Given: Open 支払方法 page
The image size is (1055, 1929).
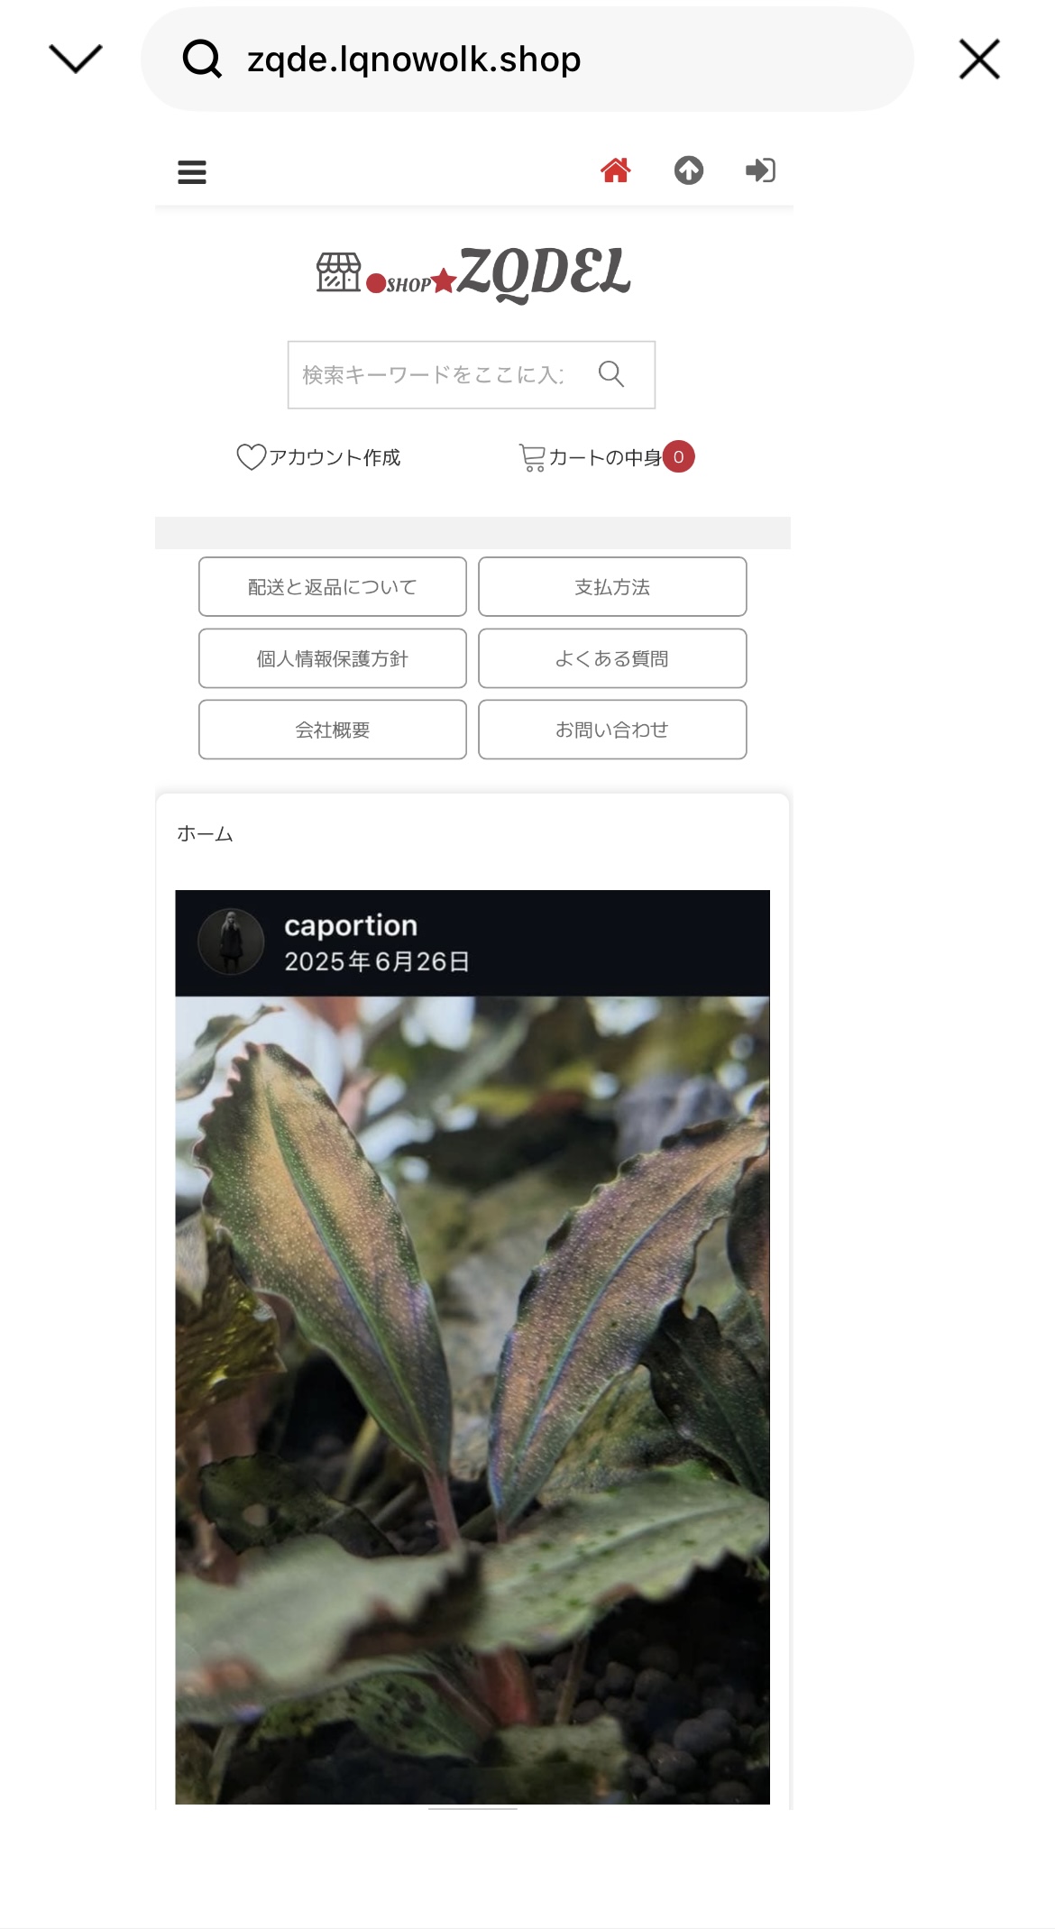Looking at the screenshot, I should click(x=612, y=587).
